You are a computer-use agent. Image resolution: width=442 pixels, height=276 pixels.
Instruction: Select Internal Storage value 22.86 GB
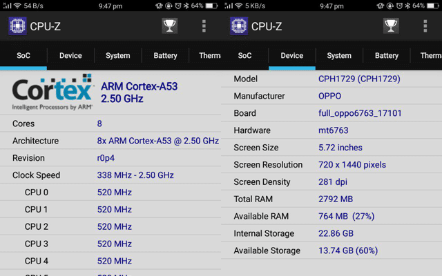336,233
